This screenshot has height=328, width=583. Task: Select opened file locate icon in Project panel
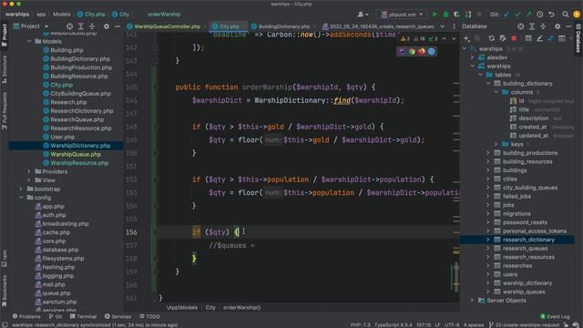click(x=69, y=26)
